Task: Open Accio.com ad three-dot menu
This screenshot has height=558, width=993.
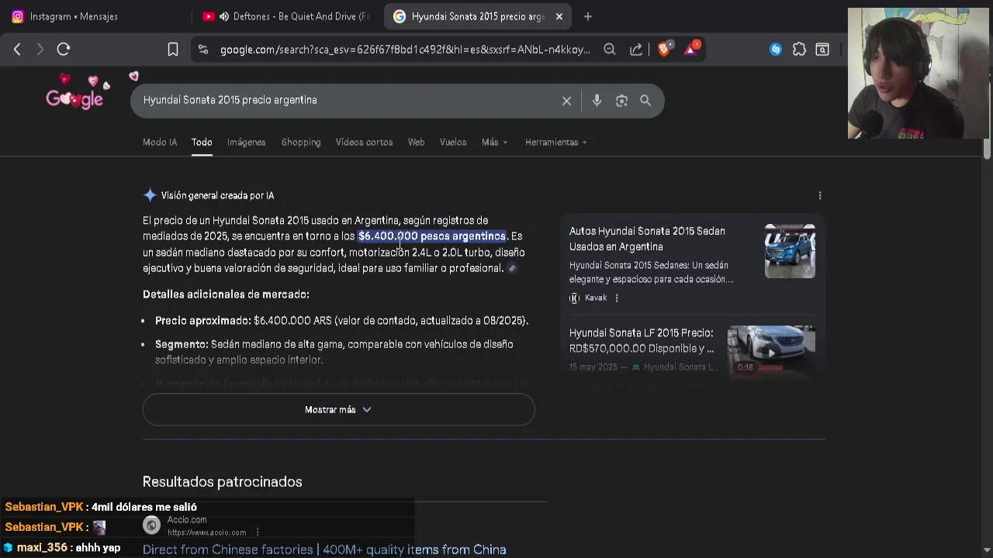Action: (258, 532)
